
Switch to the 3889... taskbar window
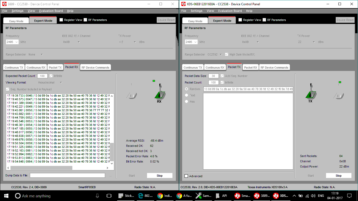[262, 196]
